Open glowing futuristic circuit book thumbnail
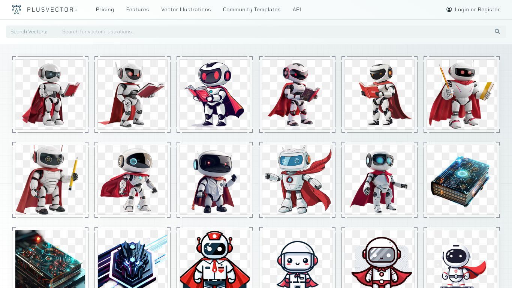The image size is (512, 288). (462, 180)
